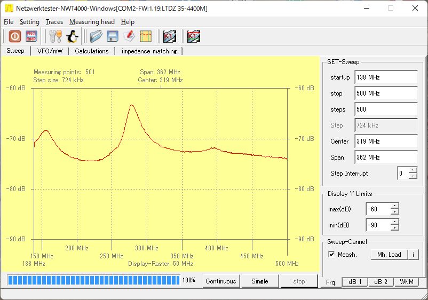
Task: Click the "Measuring points: 501" text
Action: [64, 72]
